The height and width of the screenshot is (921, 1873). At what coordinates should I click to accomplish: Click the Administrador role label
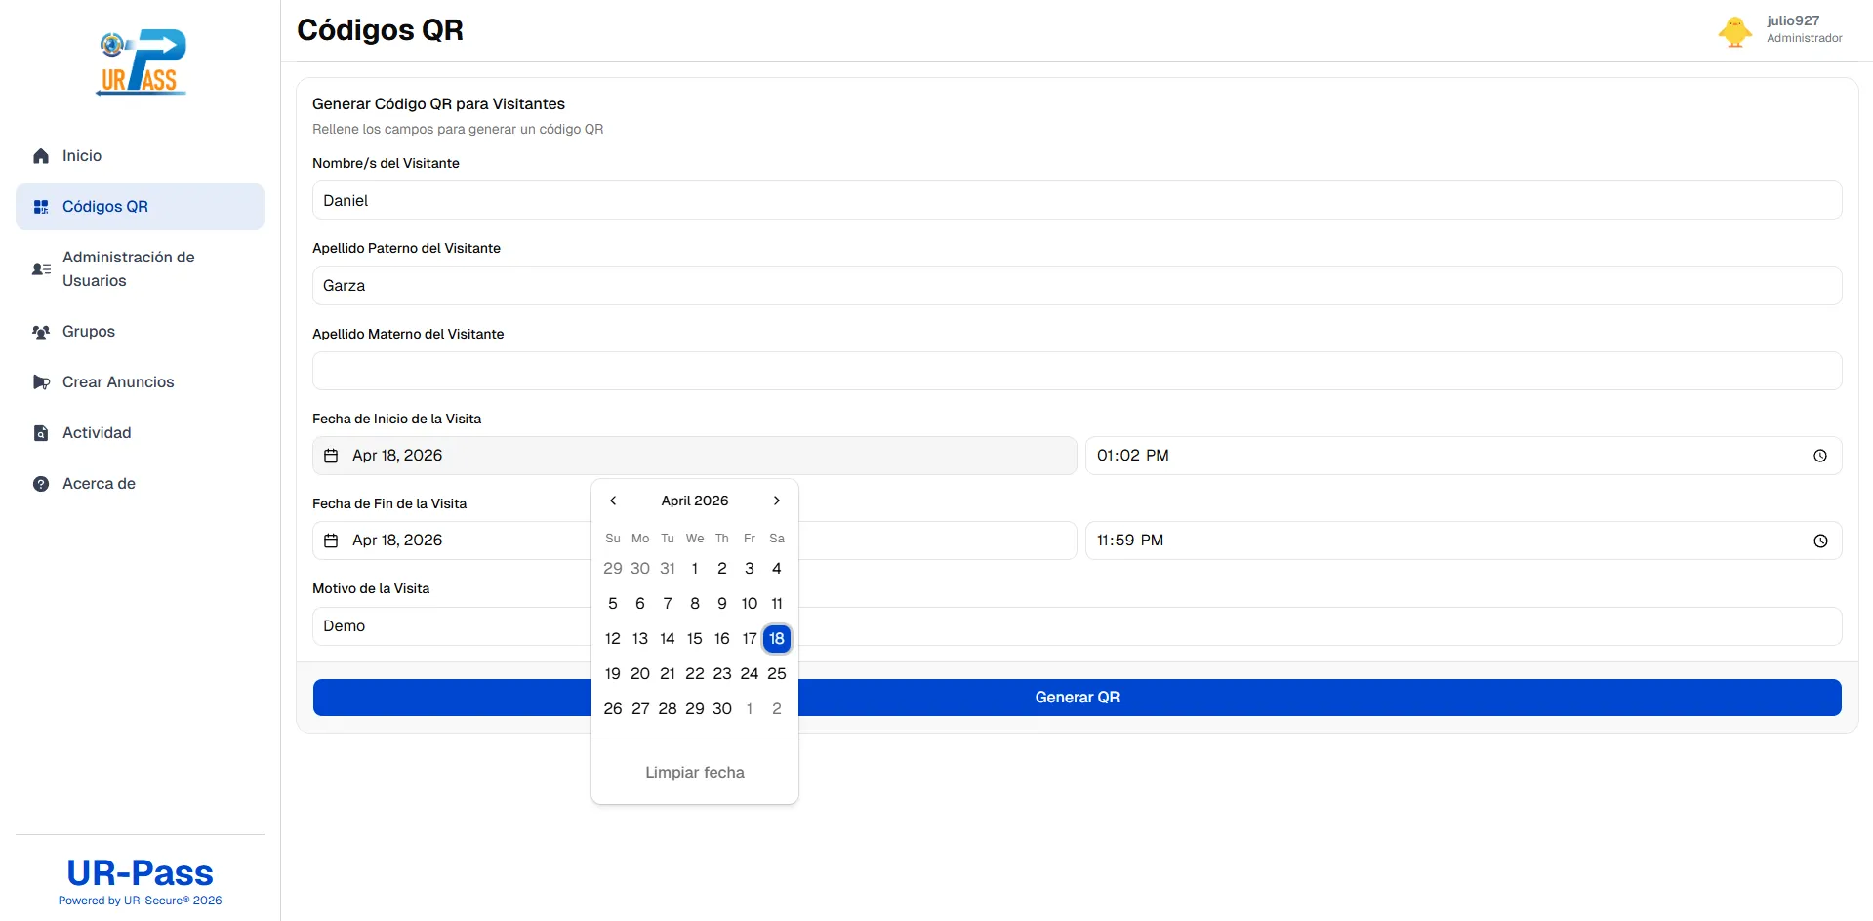click(1805, 38)
